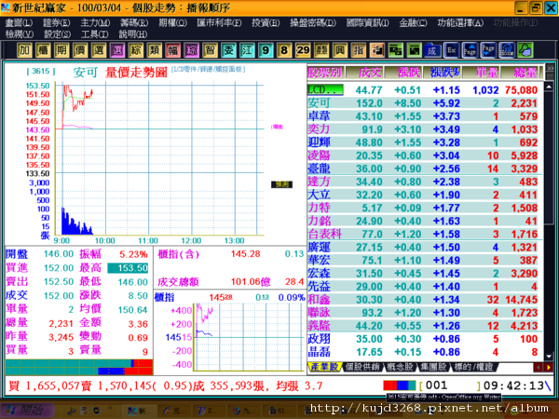
Task: Click the Esc toolbar button
Action: click(451, 50)
